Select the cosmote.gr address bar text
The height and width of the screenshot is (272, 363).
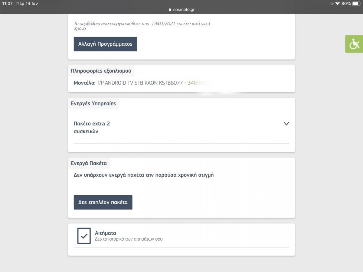tap(184, 10)
